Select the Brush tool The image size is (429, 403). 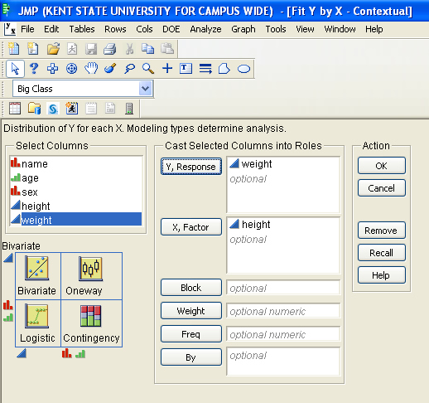pyautogui.click(x=110, y=68)
